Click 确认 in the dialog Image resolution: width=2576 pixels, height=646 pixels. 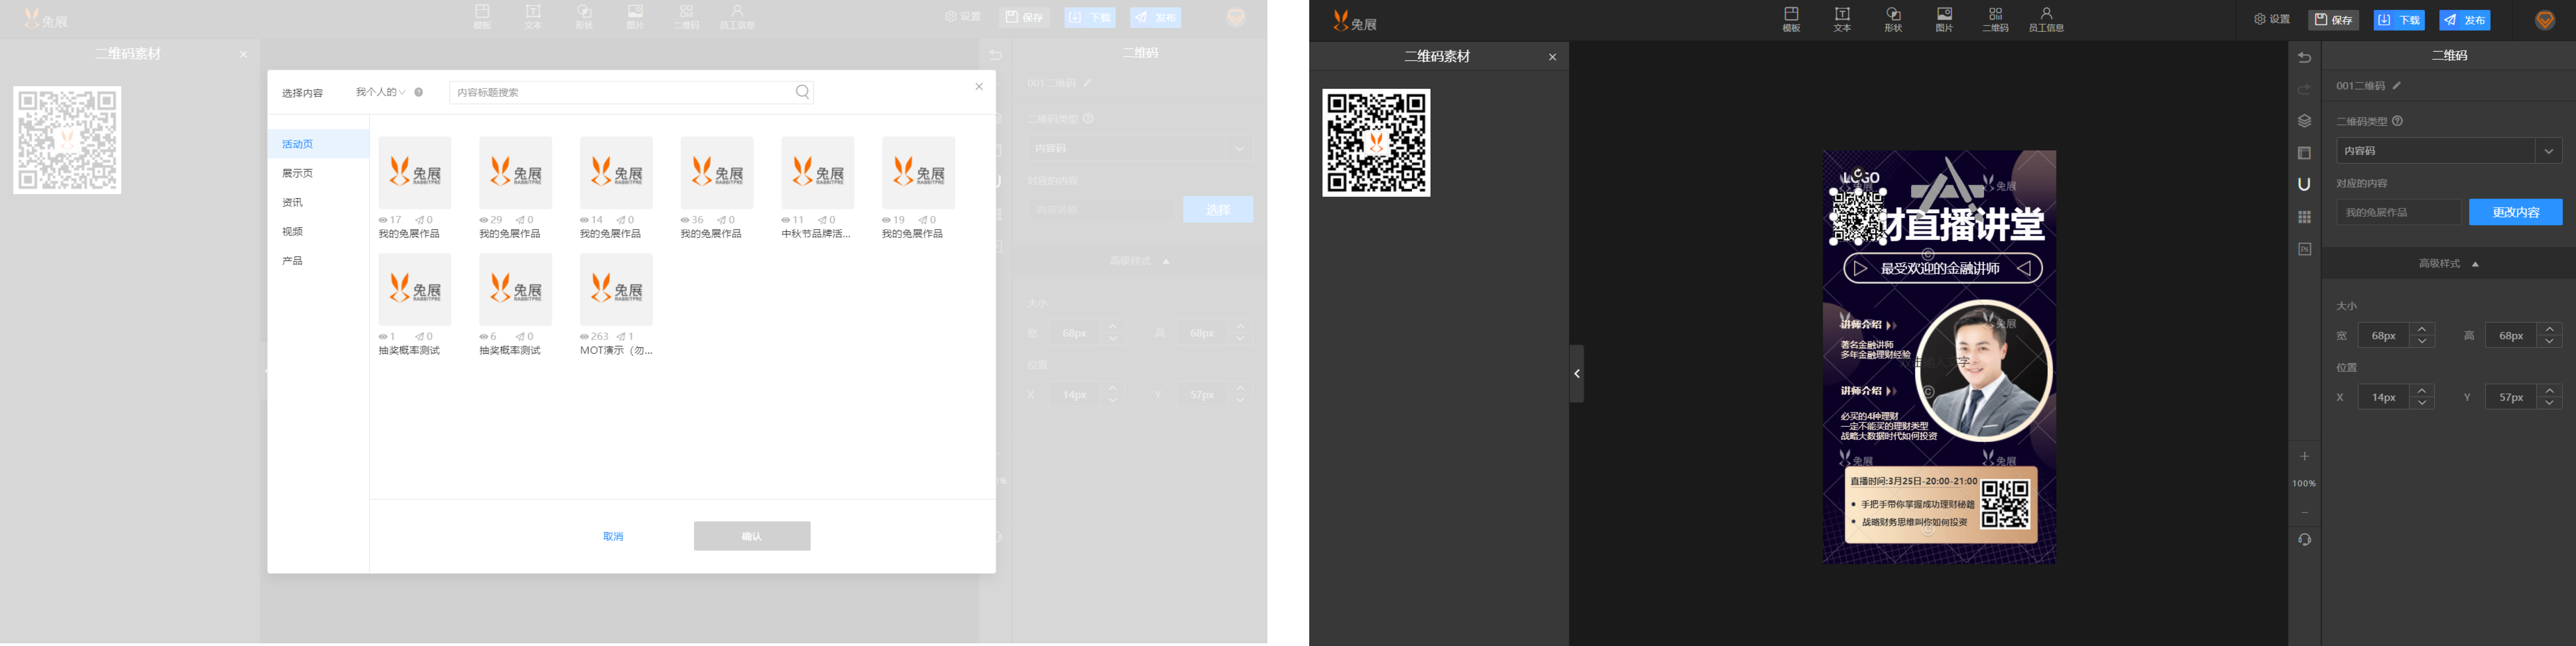pos(752,536)
